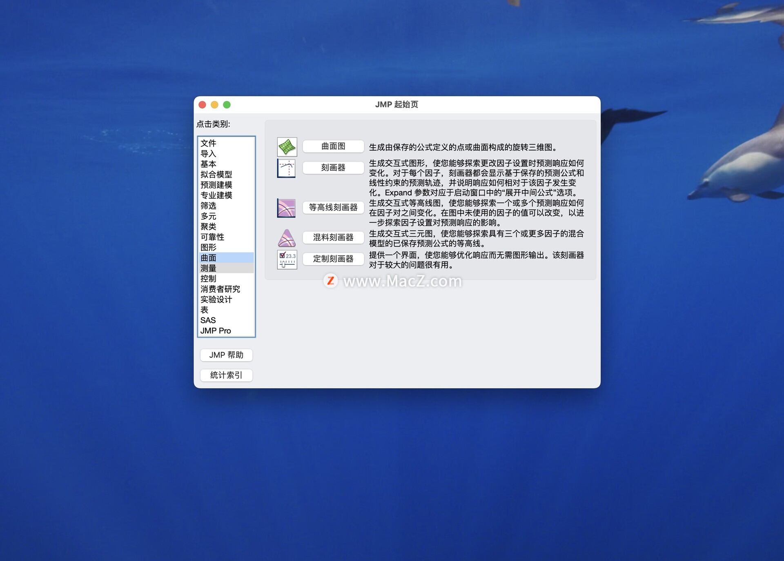Select the 多元 category
The image size is (784, 561).
(x=226, y=216)
